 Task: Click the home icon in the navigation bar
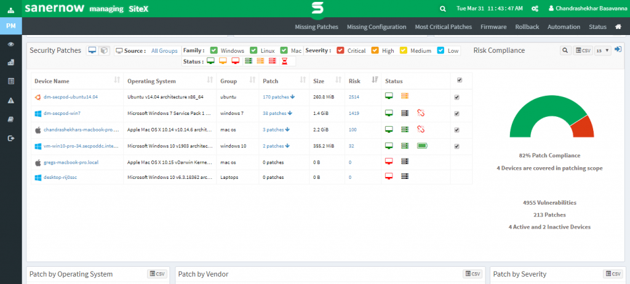click(618, 27)
